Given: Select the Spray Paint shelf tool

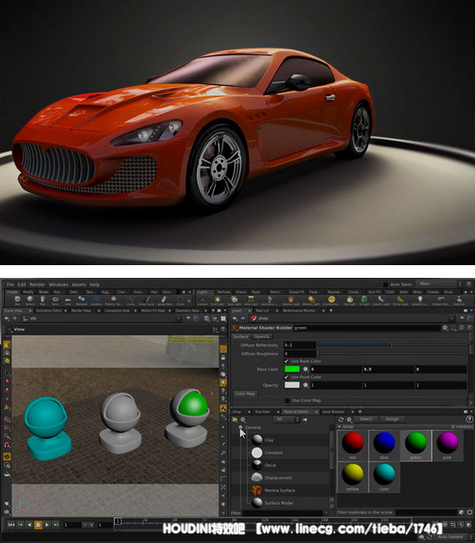Looking at the screenshot, I should [x=165, y=300].
